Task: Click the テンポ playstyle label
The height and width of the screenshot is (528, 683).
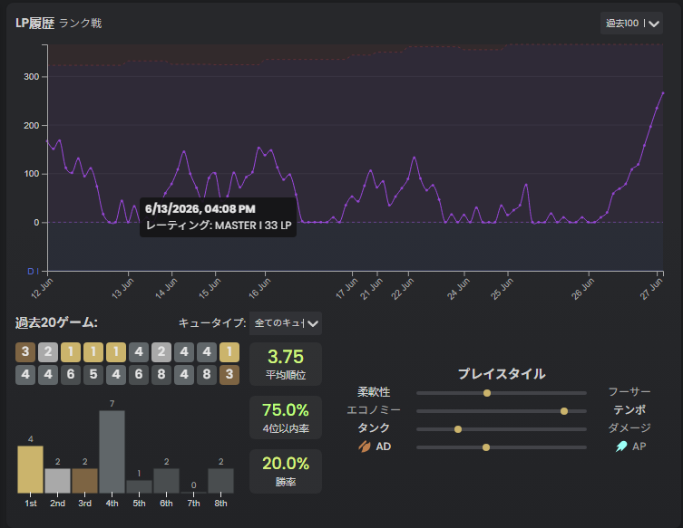Action: click(x=629, y=409)
